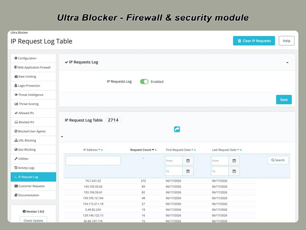Select IP address 5.49.82.234
Viewport: 306px width, 230px height.
(93, 210)
